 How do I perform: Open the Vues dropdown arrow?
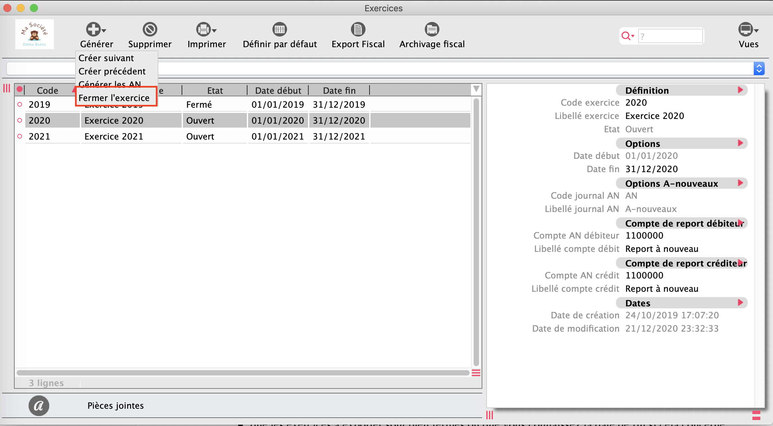756,31
